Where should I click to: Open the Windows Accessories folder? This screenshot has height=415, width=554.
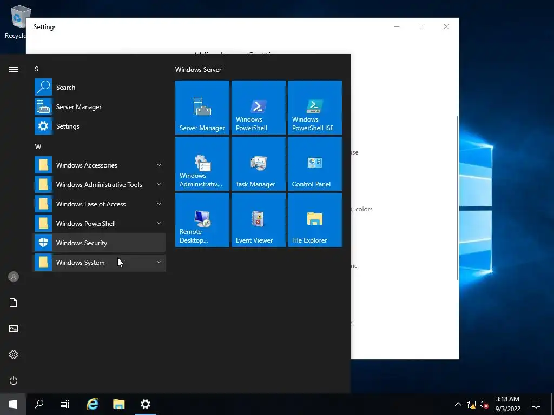pyautogui.click(x=100, y=165)
